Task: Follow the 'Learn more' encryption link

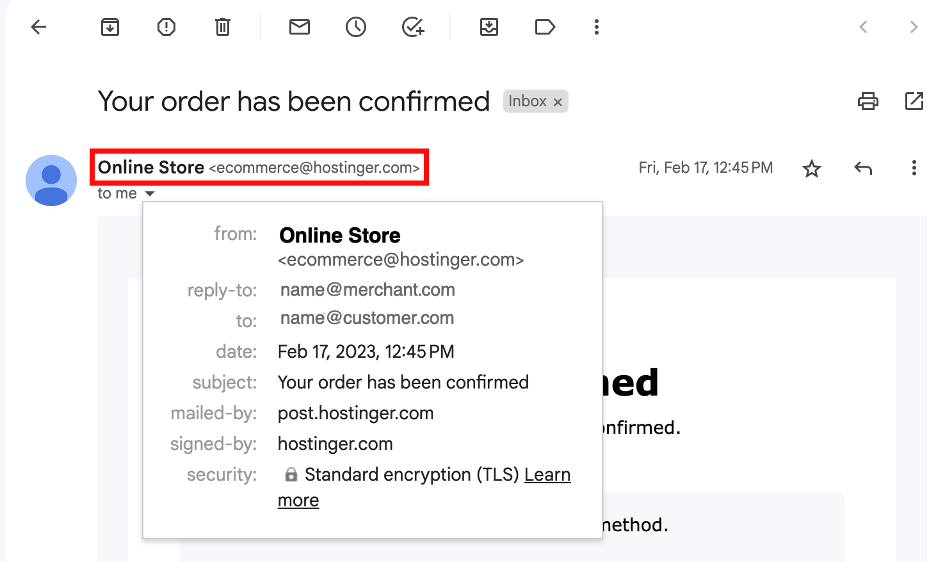Action: coord(547,475)
